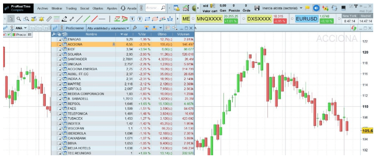
Task: Select the green diagonal line color
Action: pyautogui.click(x=87, y=19)
